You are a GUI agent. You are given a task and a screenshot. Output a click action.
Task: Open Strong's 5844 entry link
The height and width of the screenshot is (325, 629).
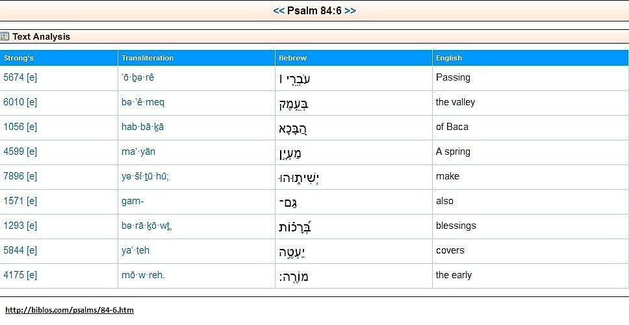14,250
